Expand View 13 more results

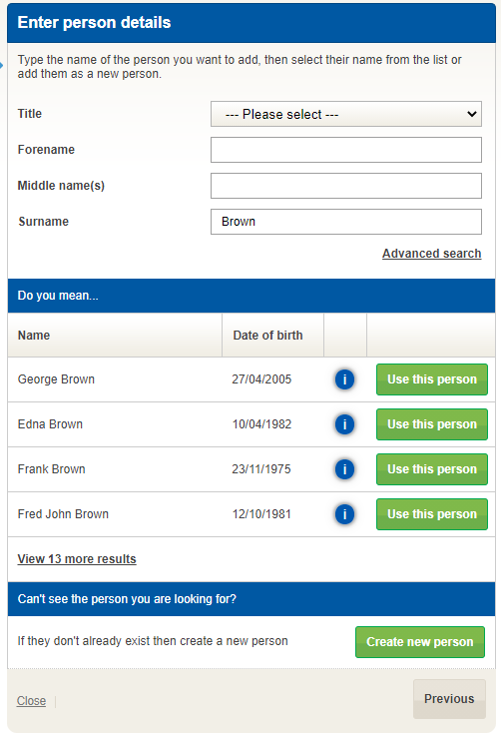click(x=77, y=559)
